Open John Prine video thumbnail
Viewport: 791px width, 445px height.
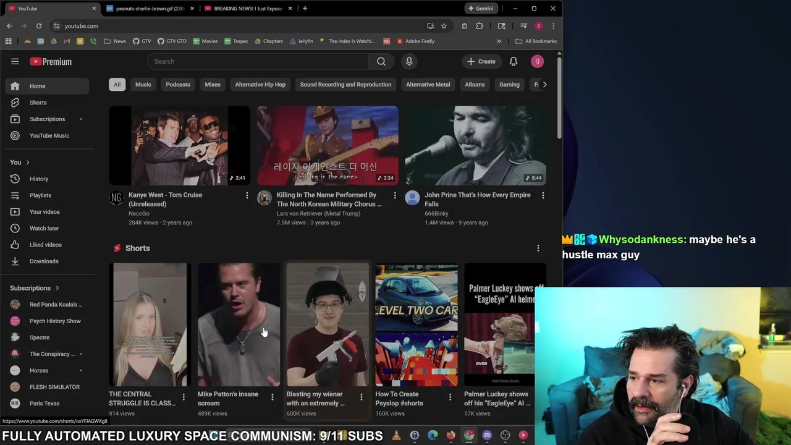pos(476,145)
